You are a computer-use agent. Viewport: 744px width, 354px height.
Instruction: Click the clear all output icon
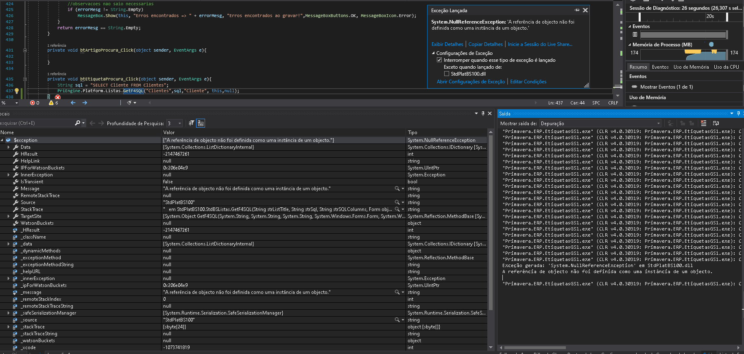click(703, 123)
